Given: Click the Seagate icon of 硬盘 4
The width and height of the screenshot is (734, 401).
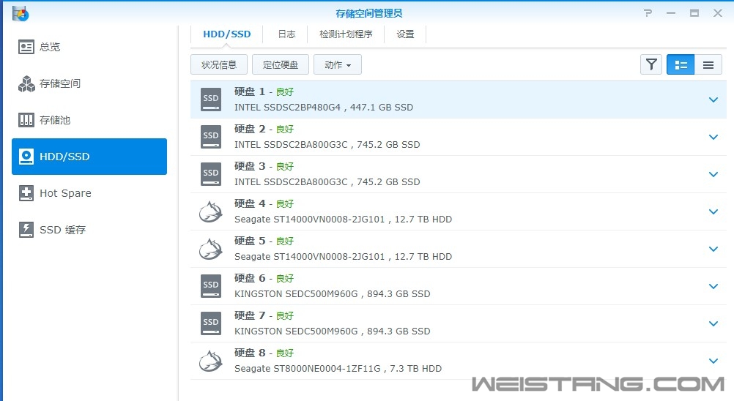Looking at the screenshot, I should point(211,211).
